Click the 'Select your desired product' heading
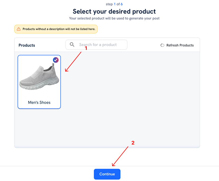The height and width of the screenshot is (181, 219). (x=114, y=12)
